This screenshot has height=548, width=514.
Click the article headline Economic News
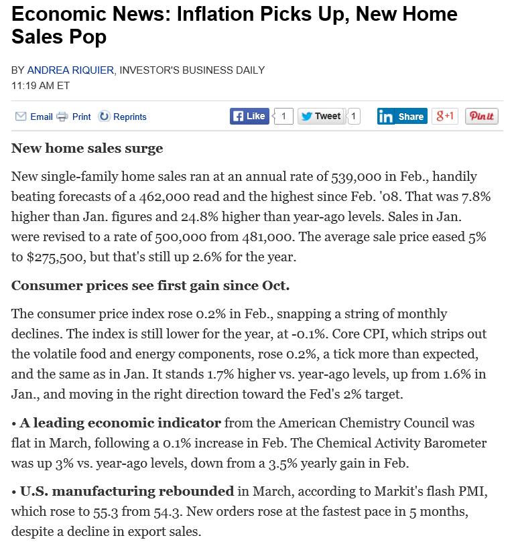(x=235, y=25)
